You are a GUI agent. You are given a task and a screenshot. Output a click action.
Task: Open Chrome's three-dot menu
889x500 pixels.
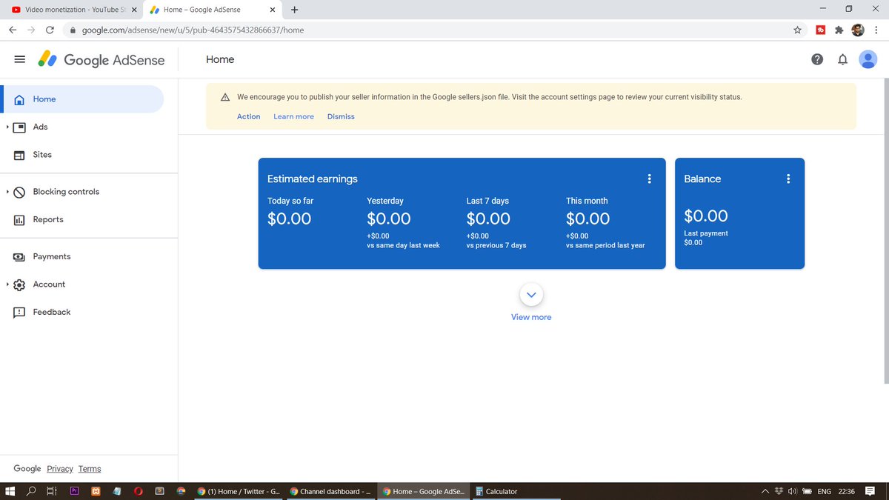[x=876, y=30]
